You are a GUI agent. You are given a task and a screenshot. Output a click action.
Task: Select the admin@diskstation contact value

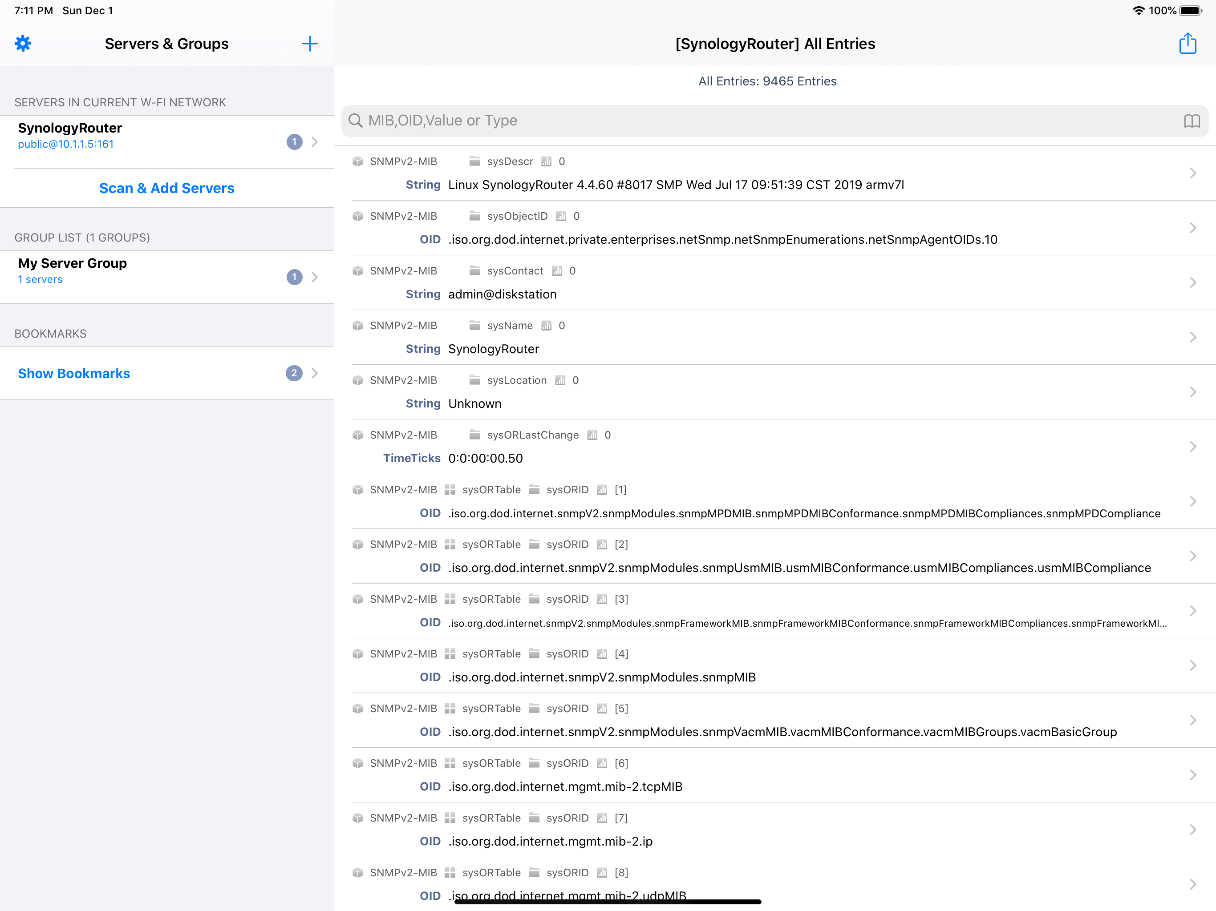tap(503, 294)
